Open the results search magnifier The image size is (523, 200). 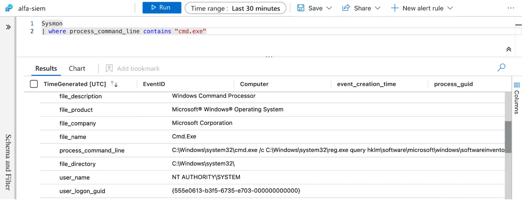[501, 67]
